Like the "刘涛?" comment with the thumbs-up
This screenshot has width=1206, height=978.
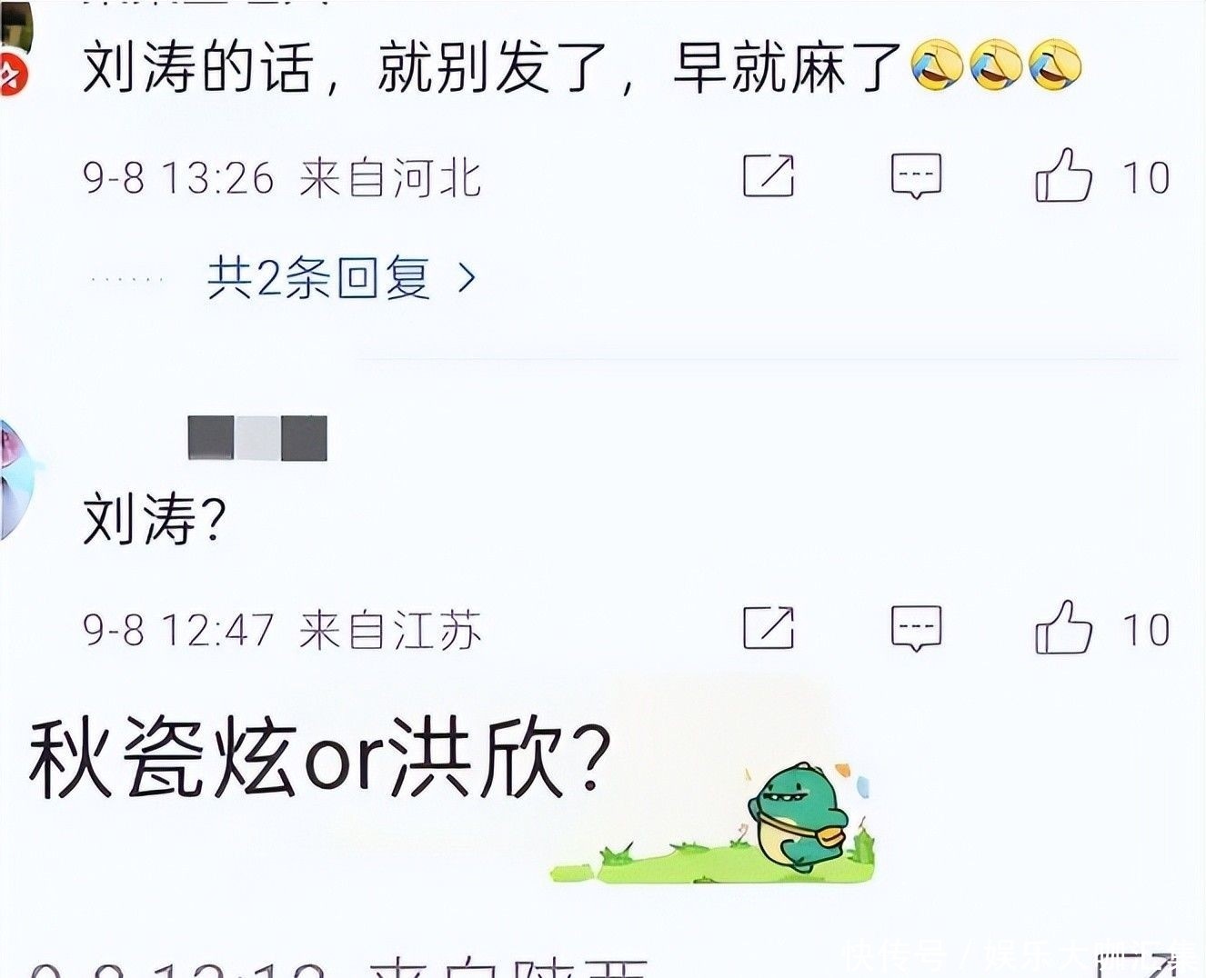point(1063,627)
